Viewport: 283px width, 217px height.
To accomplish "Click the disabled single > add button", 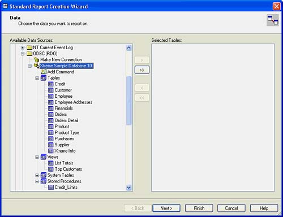I will tap(142, 60).
